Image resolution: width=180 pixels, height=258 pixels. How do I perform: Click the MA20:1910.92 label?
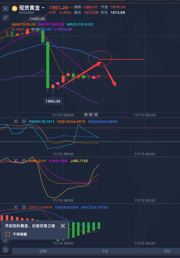(80, 24)
